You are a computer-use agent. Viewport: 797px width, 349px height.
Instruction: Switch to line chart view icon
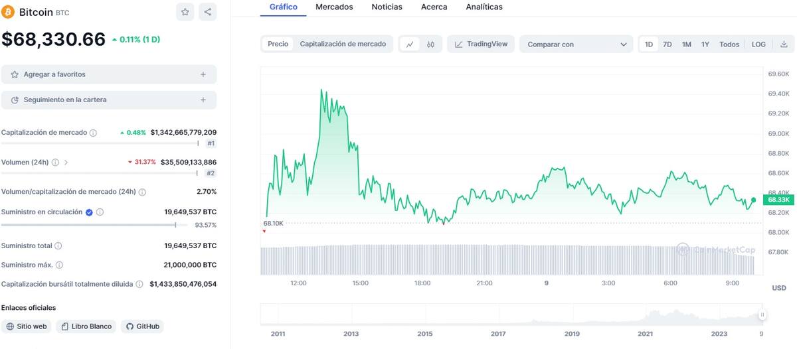tap(410, 44)
